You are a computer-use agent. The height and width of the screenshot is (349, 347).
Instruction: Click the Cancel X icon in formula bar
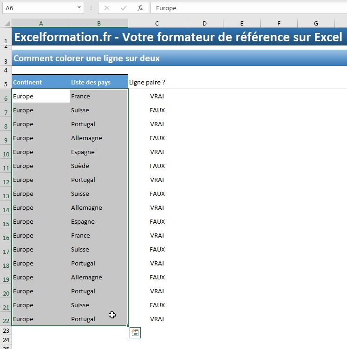point(107,8)
